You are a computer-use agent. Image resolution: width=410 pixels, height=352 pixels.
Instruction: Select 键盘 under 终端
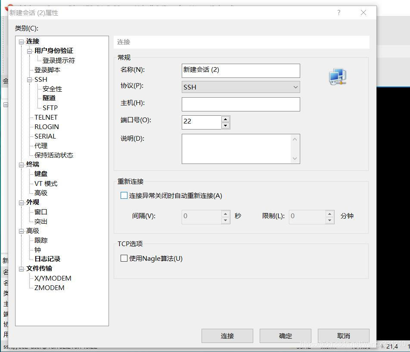point(41,174)
